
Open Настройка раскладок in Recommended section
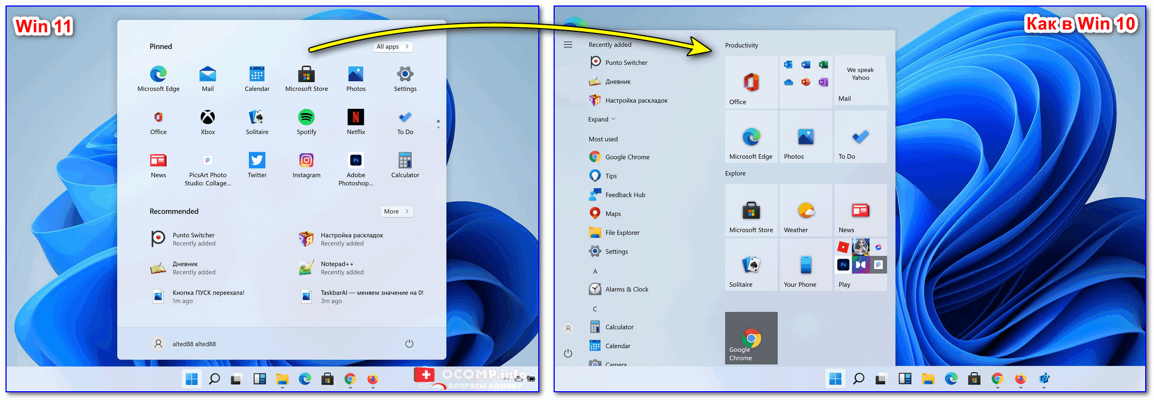[x=341, y=238]
